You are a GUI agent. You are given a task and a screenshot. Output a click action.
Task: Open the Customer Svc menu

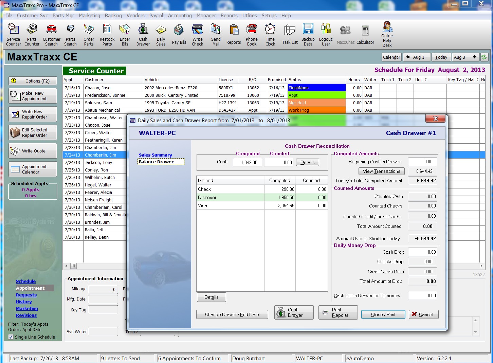[33, 16]
